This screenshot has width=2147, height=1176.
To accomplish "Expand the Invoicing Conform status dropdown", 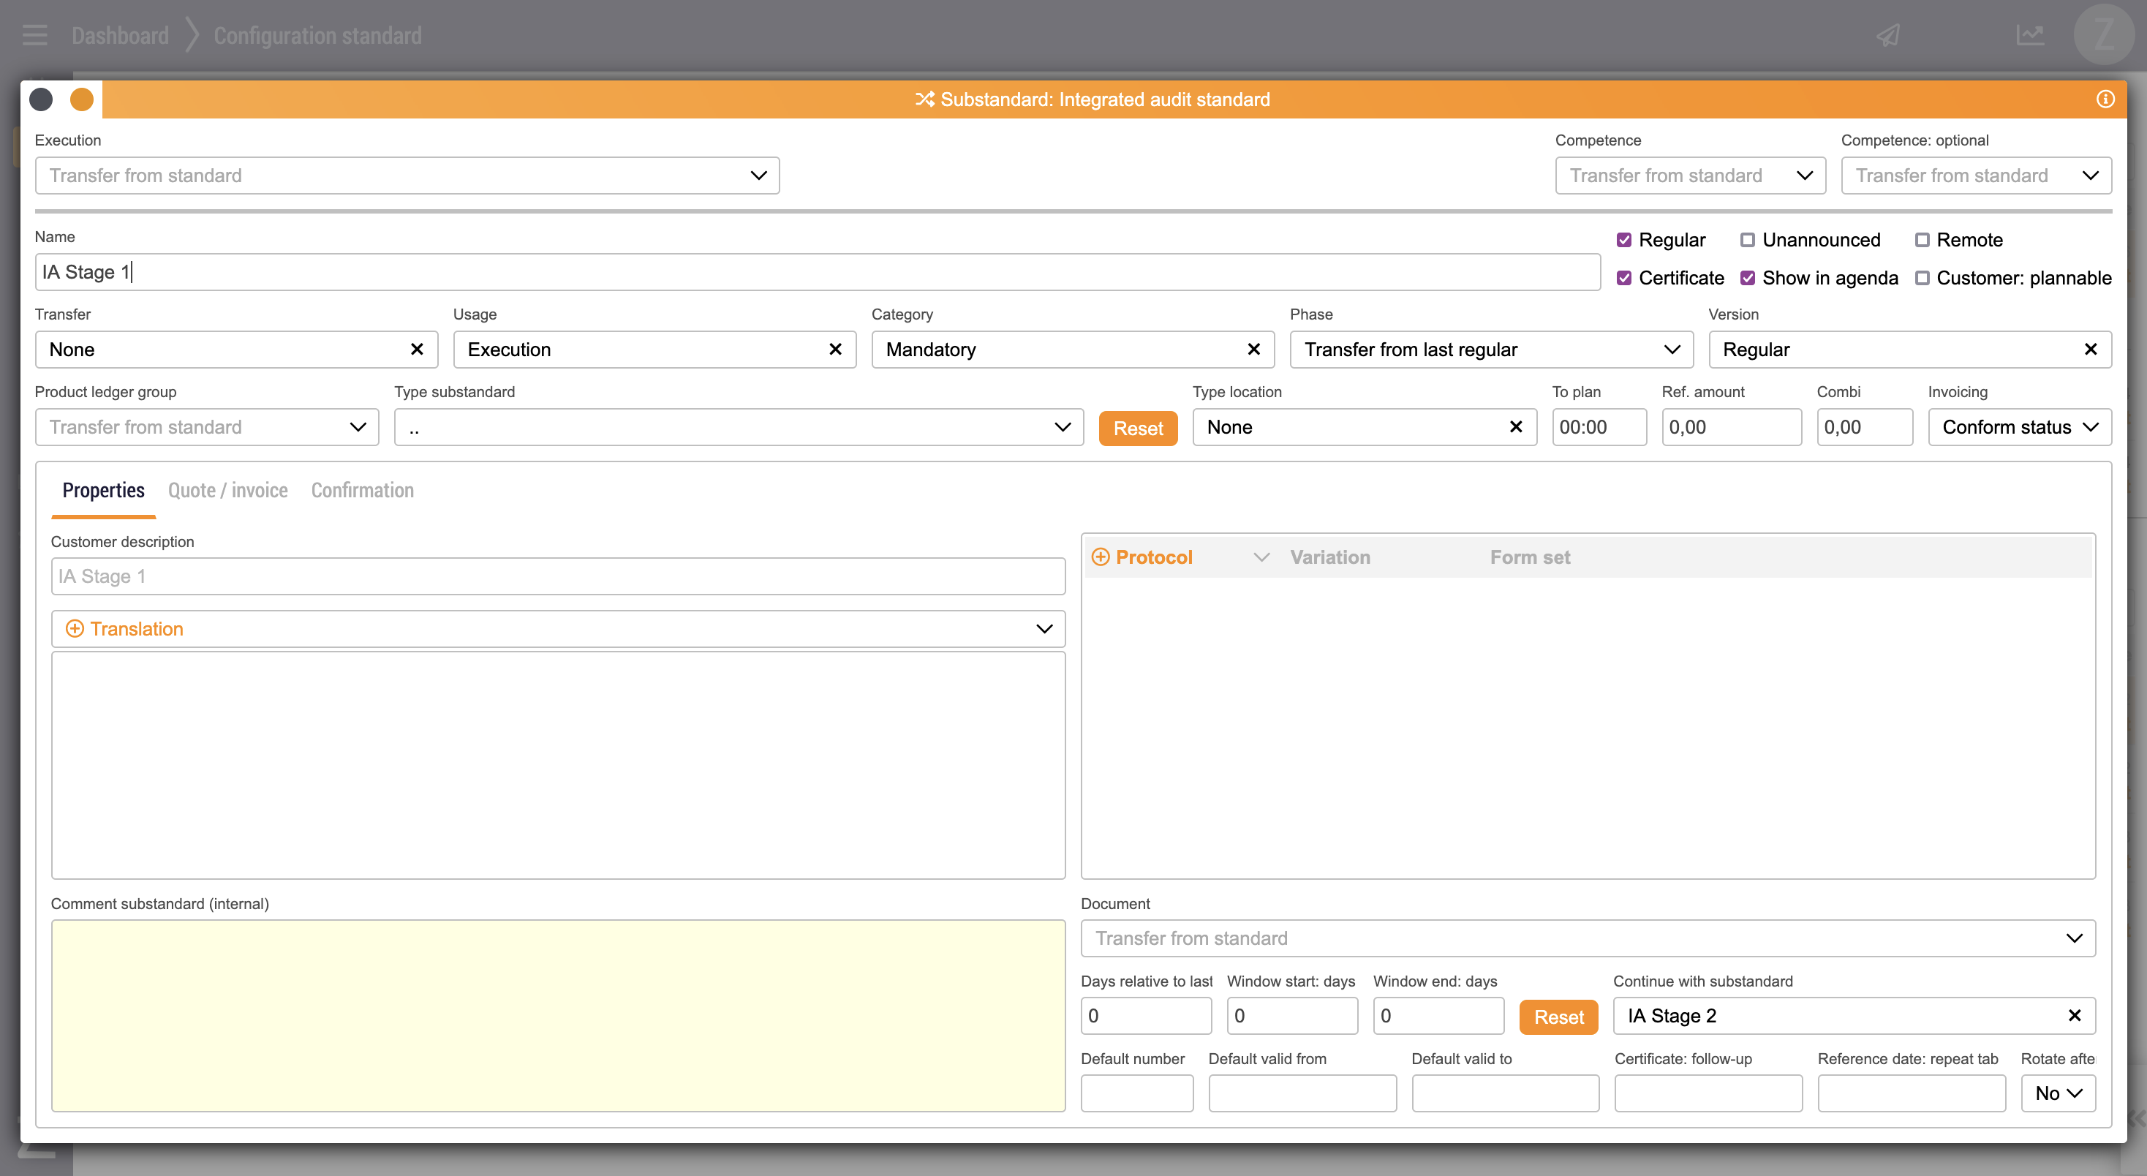I will coord(2018,426).
